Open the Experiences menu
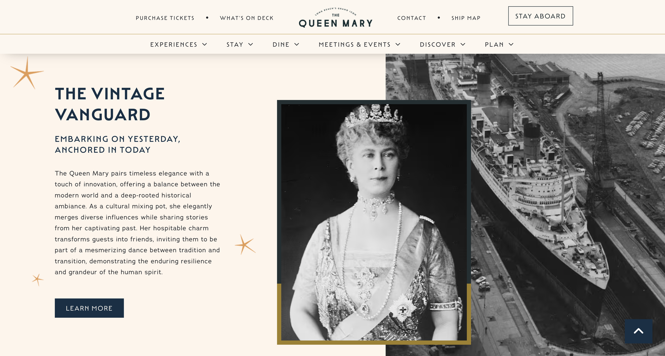 point(174,44)
